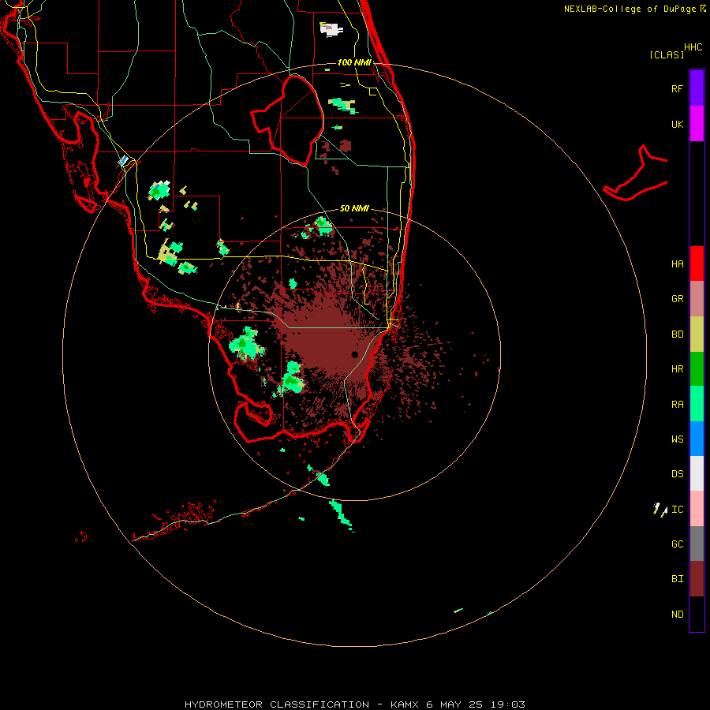Click the magenta UK color swatch
The height and width of the screenshot is (710, 710).
point(697,124)
